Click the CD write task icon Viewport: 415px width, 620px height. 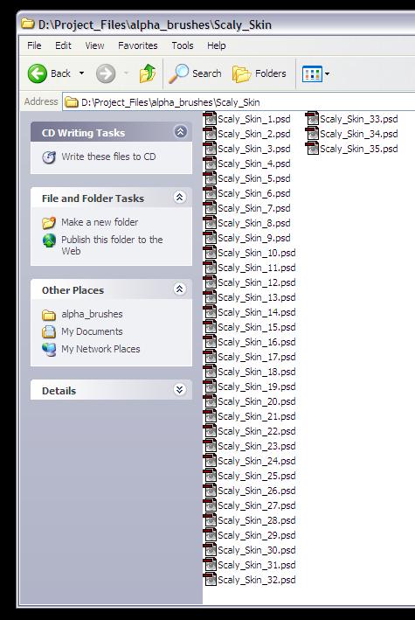tap(49, 157)
